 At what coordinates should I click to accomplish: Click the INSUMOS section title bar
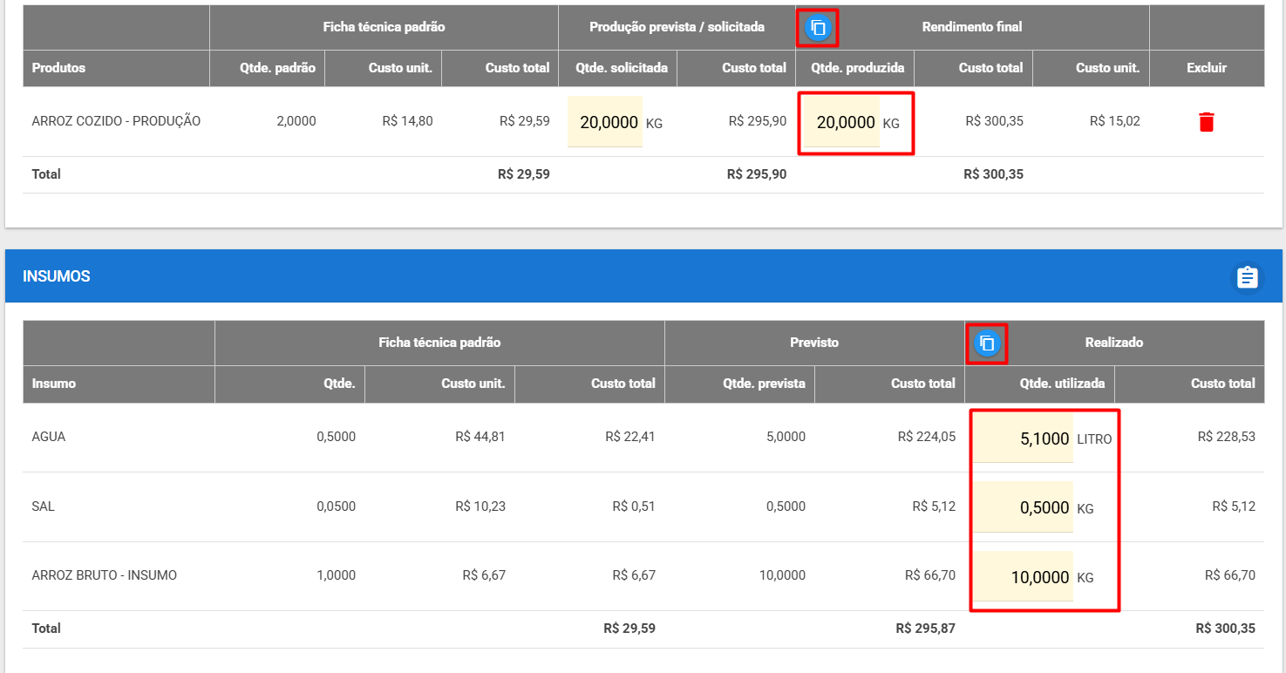tap(643, 276)
